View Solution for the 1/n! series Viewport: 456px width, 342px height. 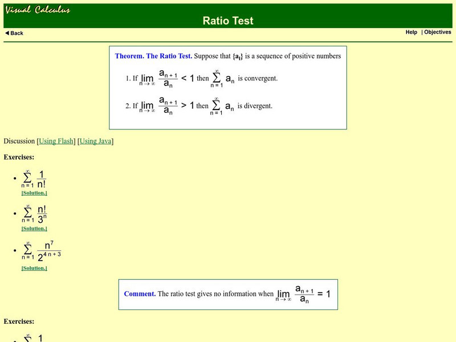point(34,193)
